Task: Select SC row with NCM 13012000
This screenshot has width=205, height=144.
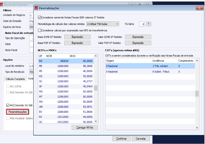Action: [66, 122]
